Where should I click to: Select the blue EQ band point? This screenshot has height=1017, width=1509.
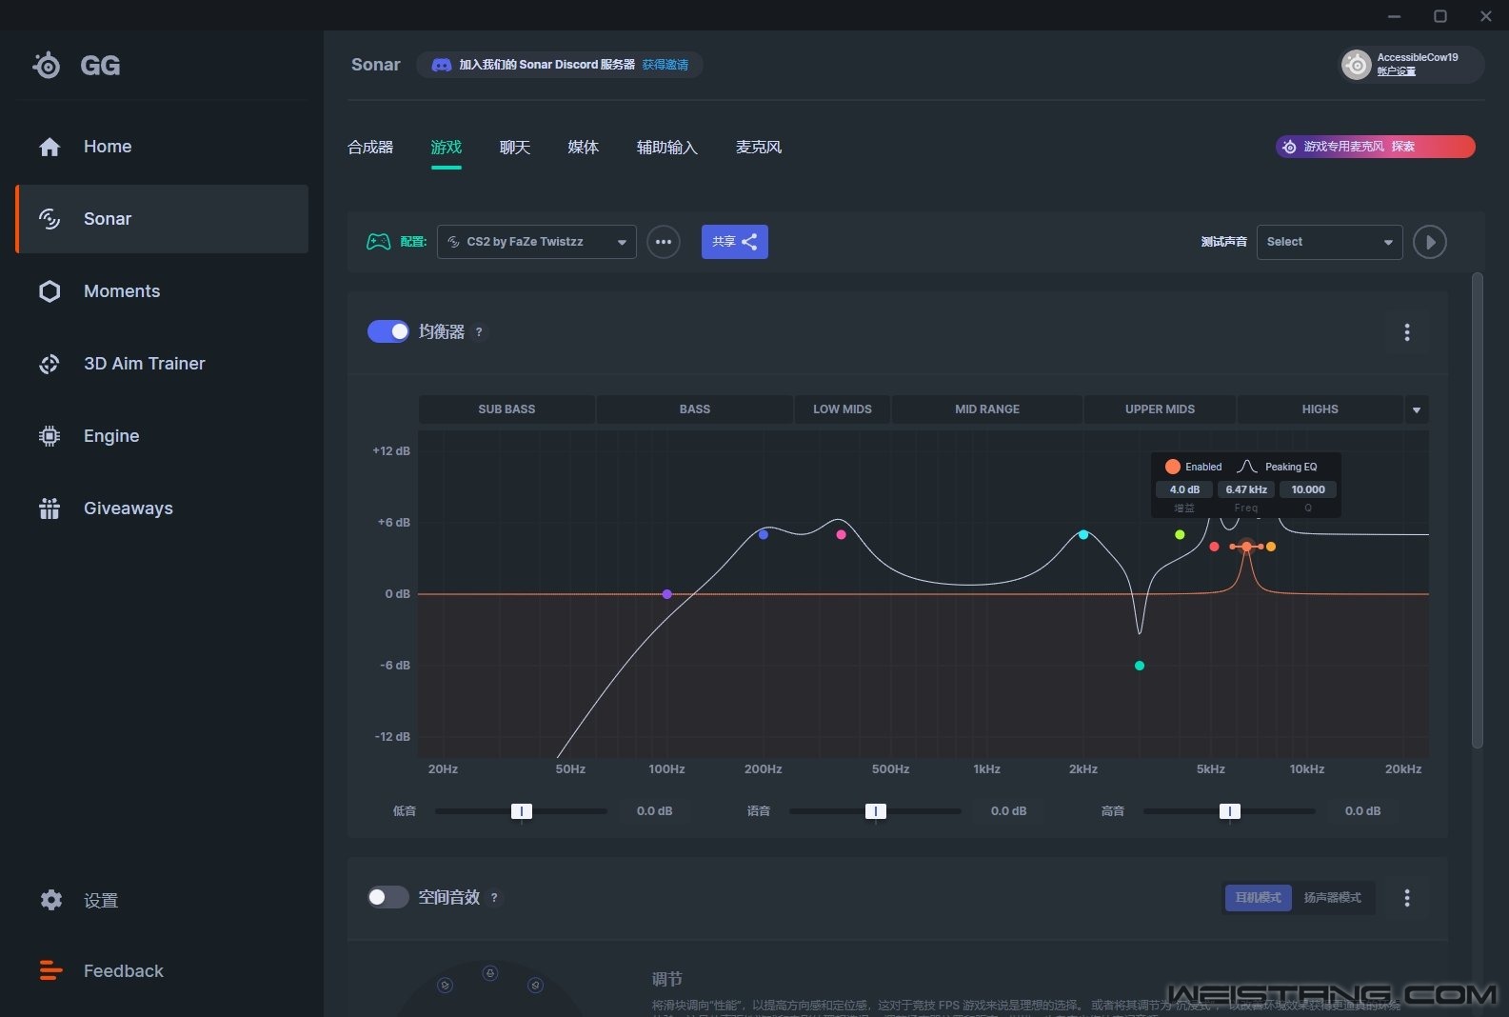point(764,534)
